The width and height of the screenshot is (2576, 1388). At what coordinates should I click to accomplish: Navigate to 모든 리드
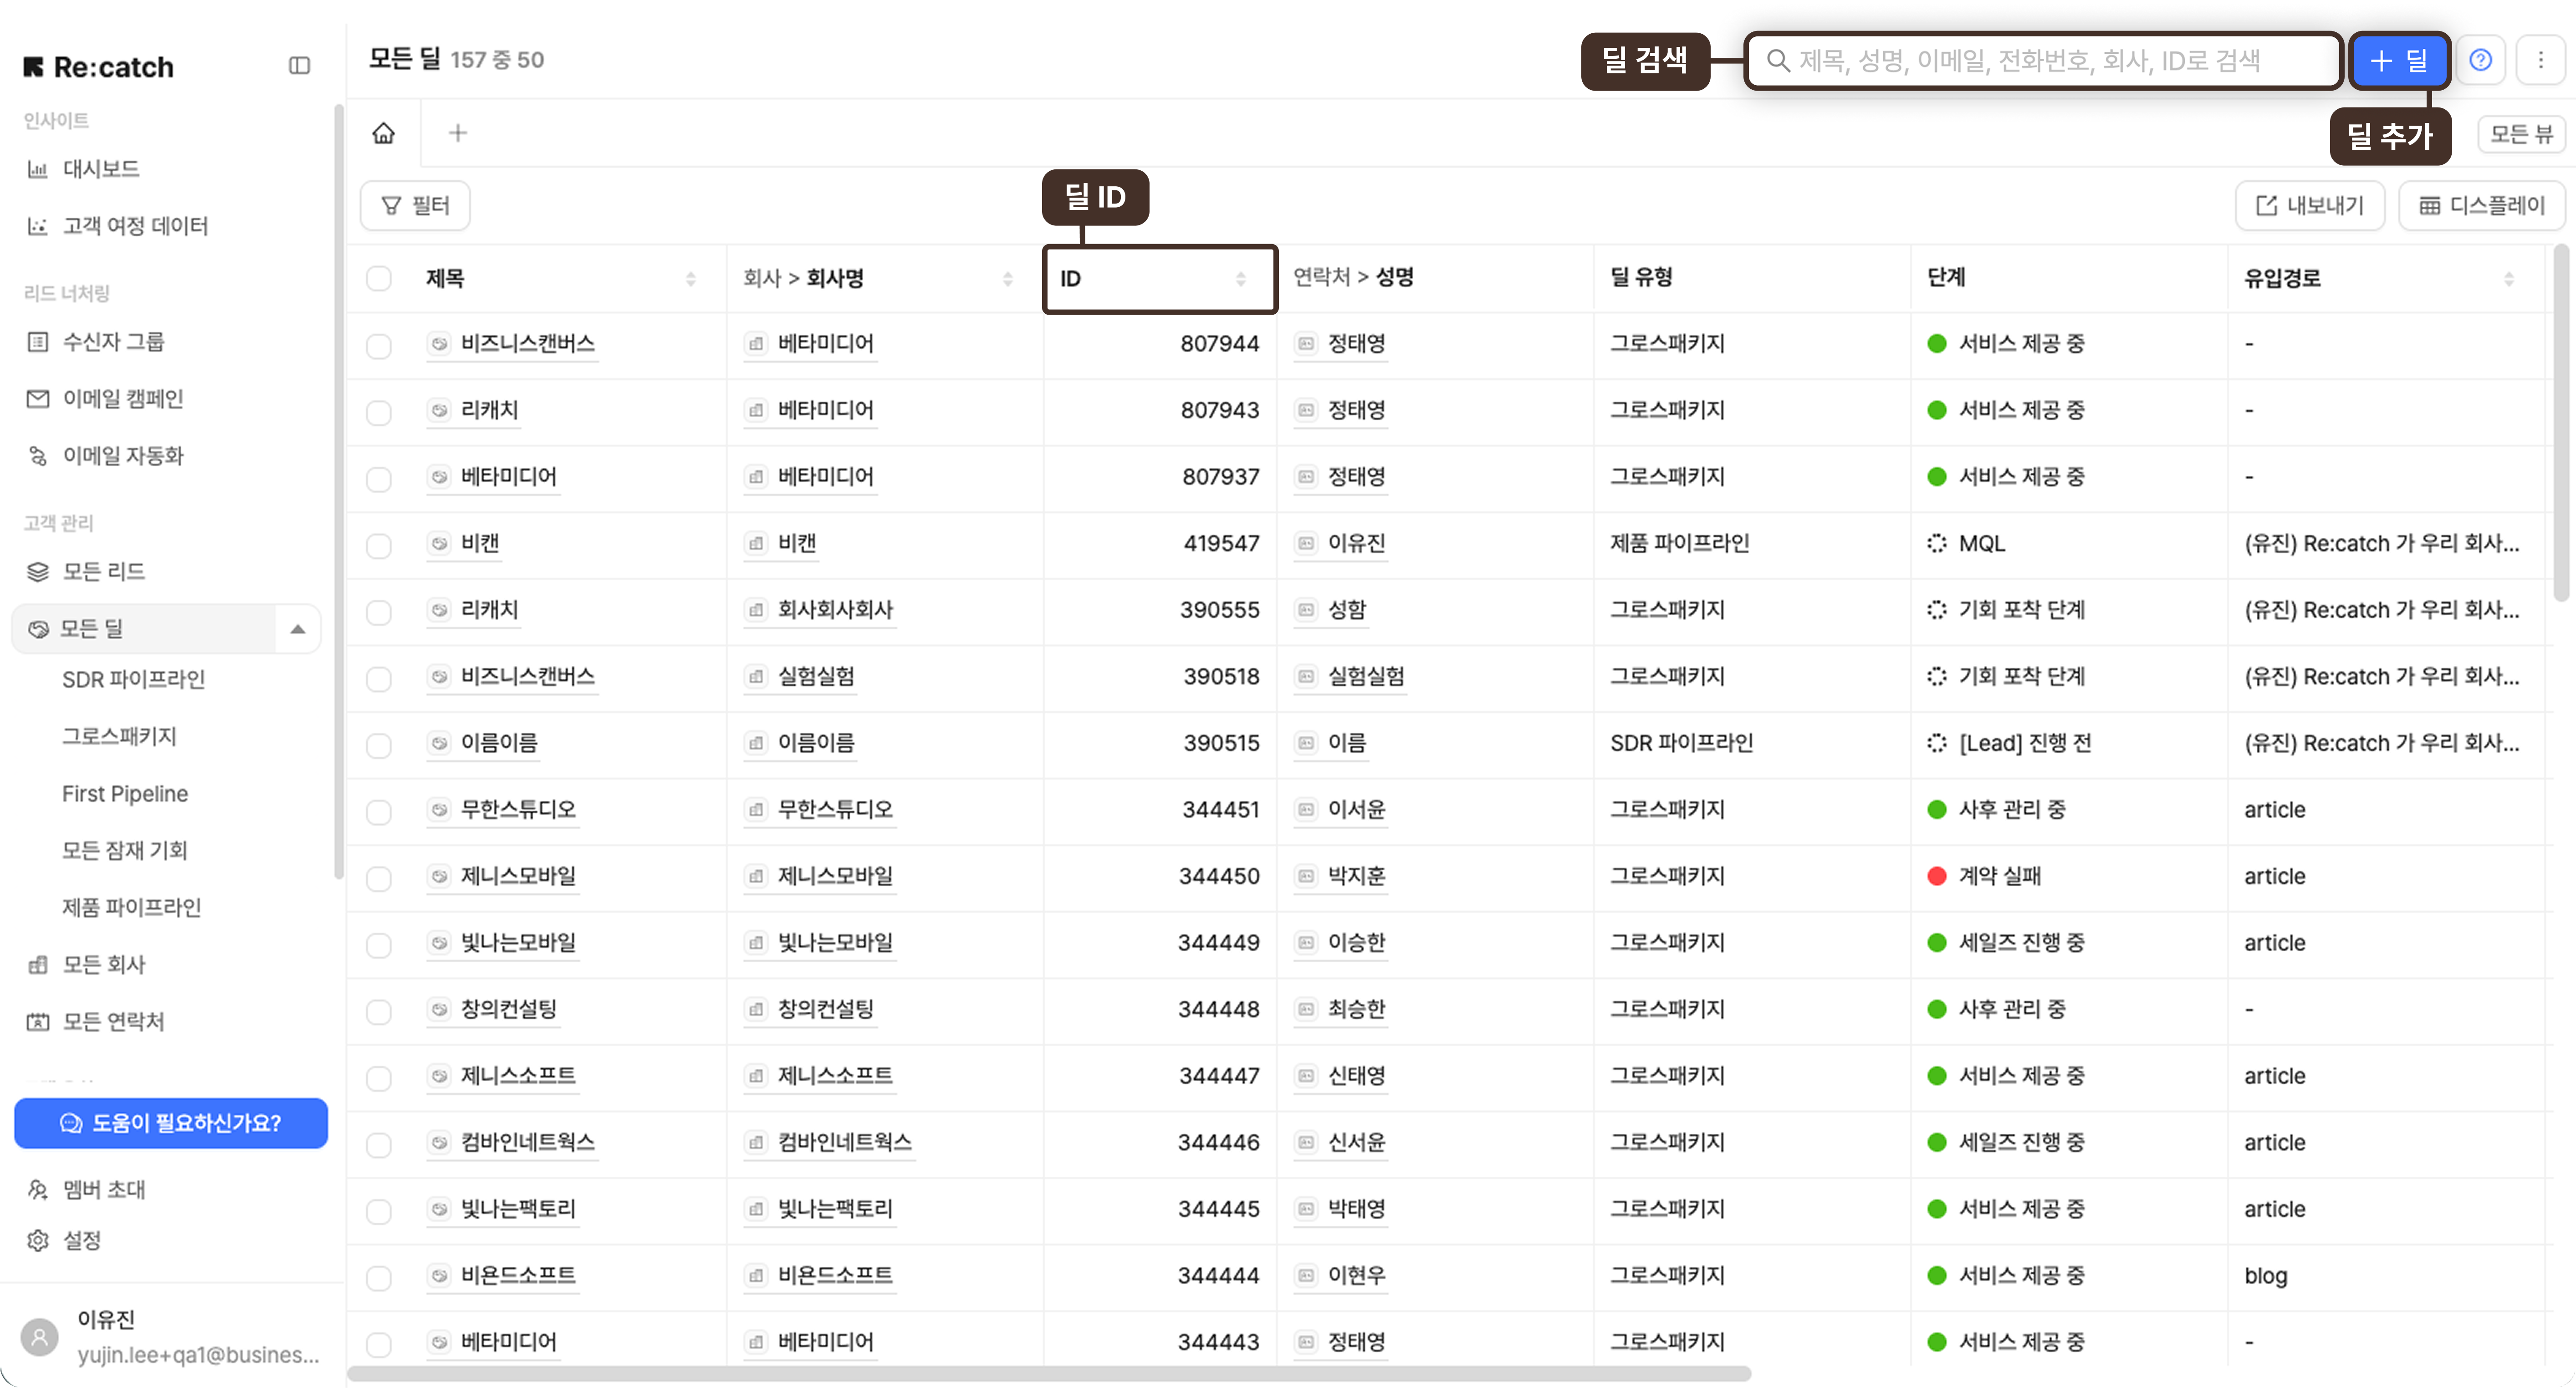pos(86,571)
